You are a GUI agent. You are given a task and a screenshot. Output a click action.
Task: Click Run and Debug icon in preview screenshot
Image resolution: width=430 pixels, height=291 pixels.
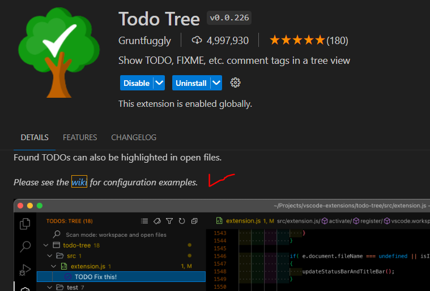(25, 270)
